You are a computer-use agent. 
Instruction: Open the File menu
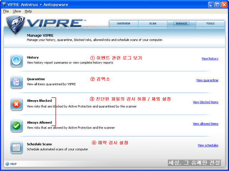click(6, 11)
